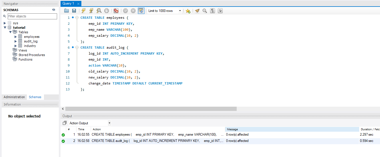Select the Stored Procedures tree item
Screen dimensions: 380x157
click(x=31, y=55)
